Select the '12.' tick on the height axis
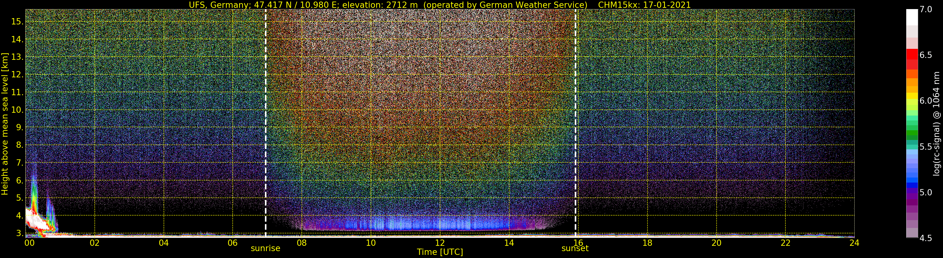This screenshot has height=258, width=943. (17, 75)
